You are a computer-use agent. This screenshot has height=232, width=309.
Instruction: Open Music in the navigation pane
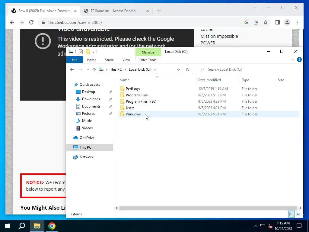(87, 121)
